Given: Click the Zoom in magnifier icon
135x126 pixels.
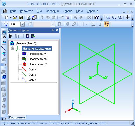Looking at the screenshot, I should [114, 17].
